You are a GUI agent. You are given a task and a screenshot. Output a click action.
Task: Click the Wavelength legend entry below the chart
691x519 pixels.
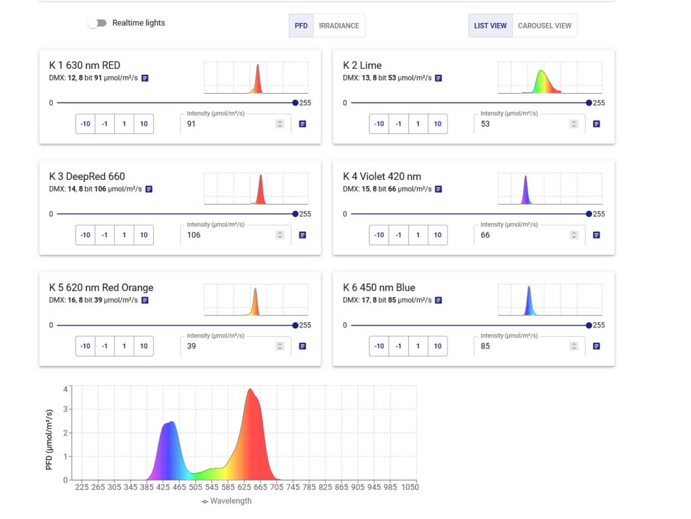click(227, 501)
